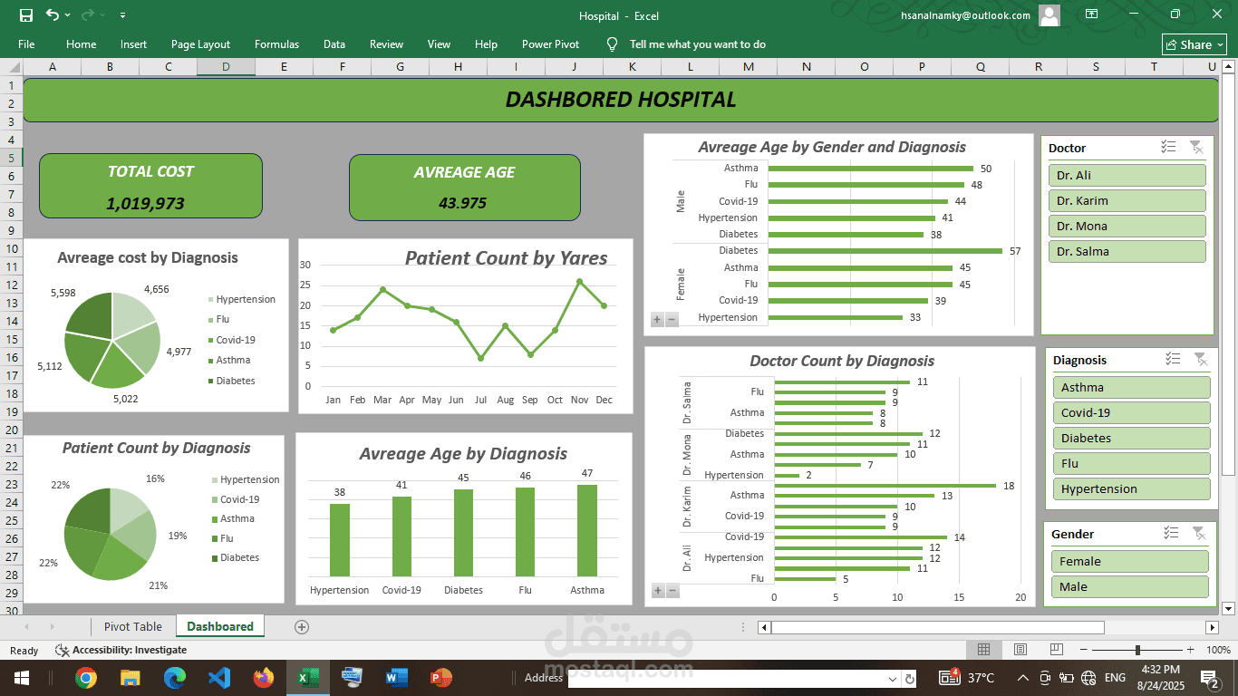1238x696 pixels.
Task: Select Covid-19 in the Diagnosis slicer
Action: point(1132,413)
